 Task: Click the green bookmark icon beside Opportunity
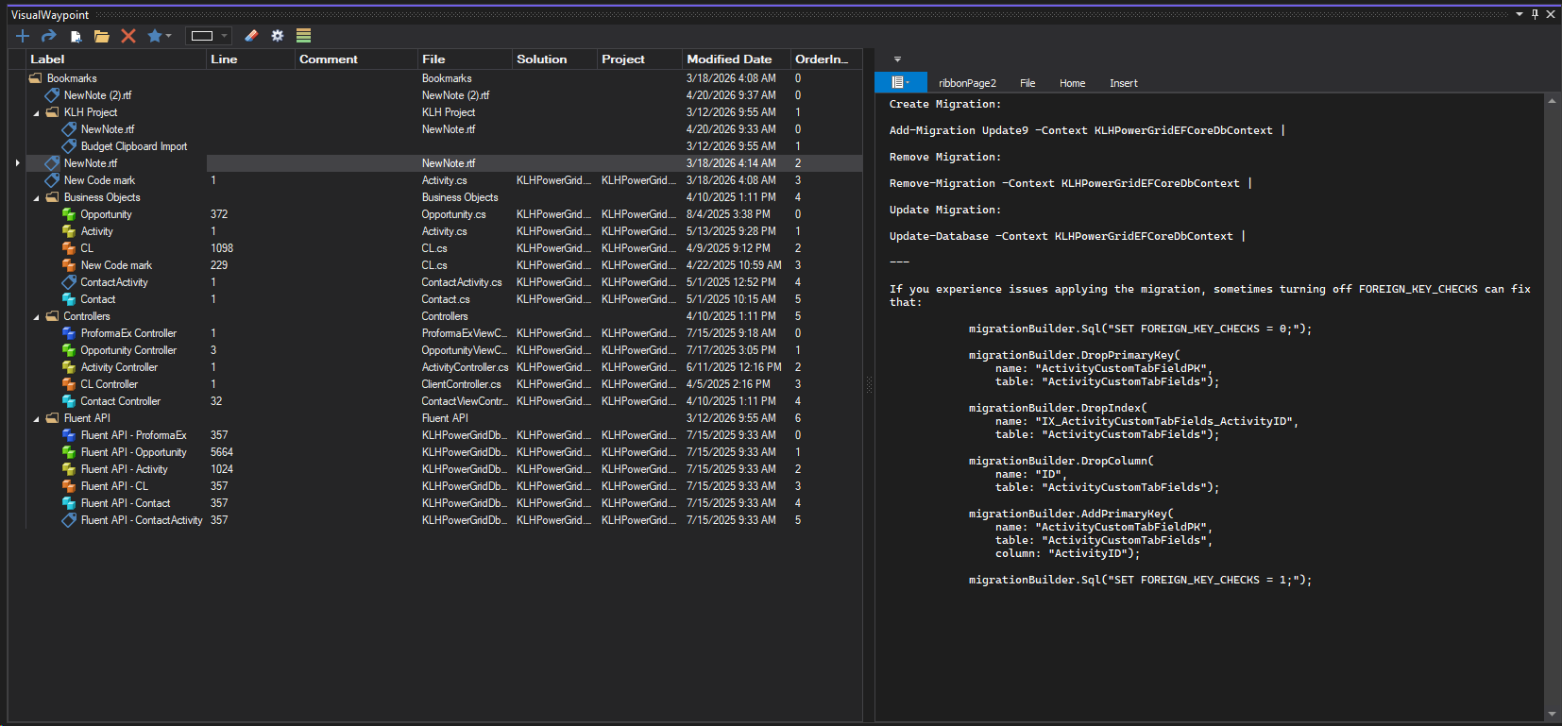69,214
